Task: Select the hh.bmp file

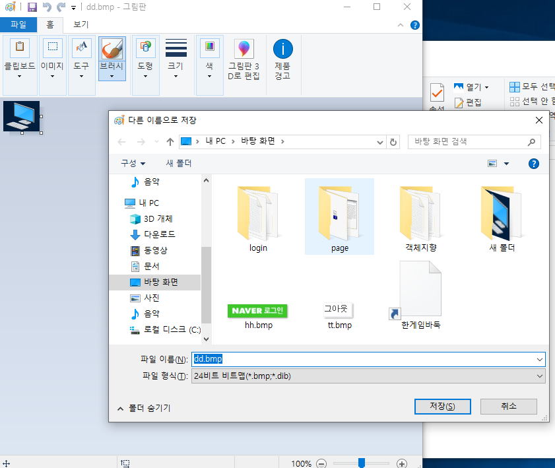Action: [258, 316]
